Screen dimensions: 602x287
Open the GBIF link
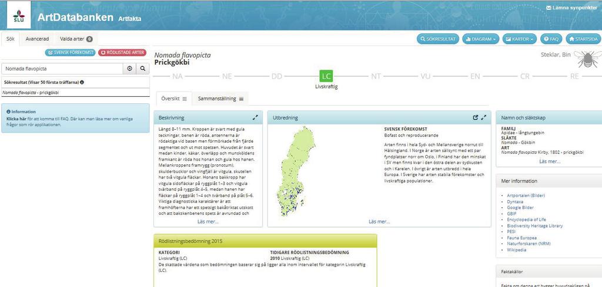[x=511, y=214]
